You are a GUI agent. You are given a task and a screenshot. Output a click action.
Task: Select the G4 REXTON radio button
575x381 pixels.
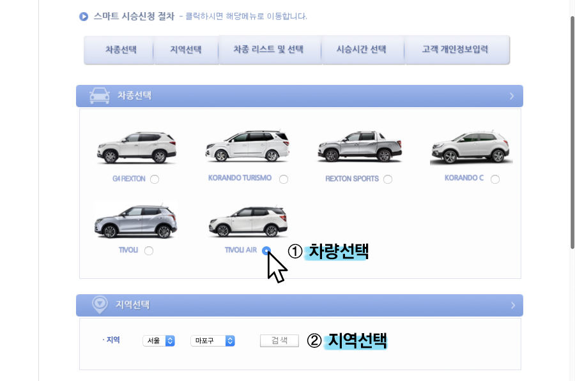click(155, 179)
